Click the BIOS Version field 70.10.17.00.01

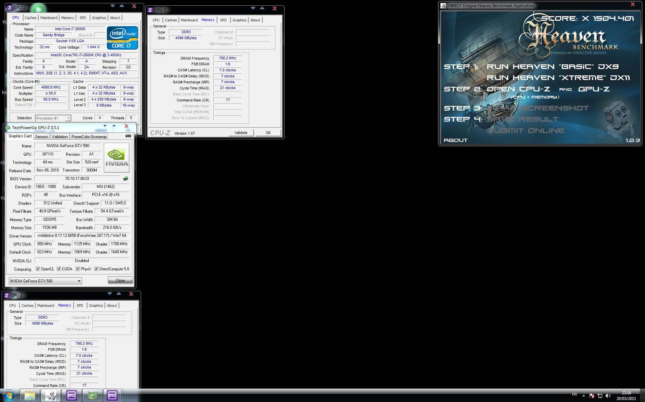77,178
